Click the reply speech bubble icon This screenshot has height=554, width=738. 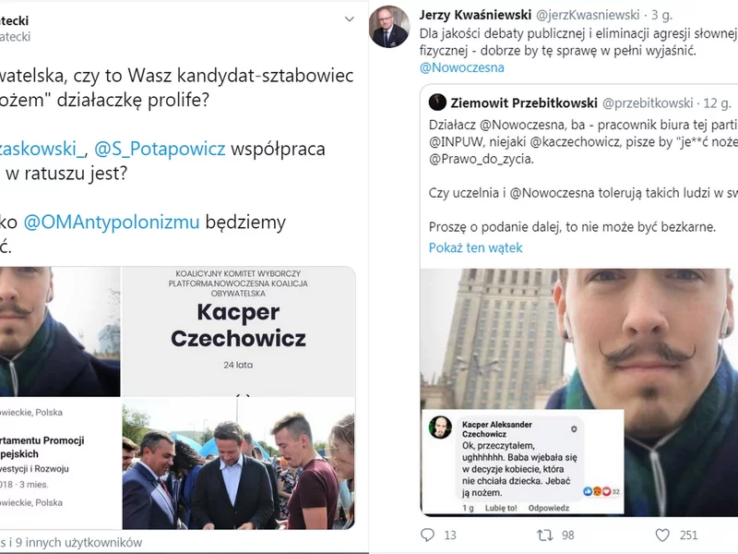(x=427, y=535)
